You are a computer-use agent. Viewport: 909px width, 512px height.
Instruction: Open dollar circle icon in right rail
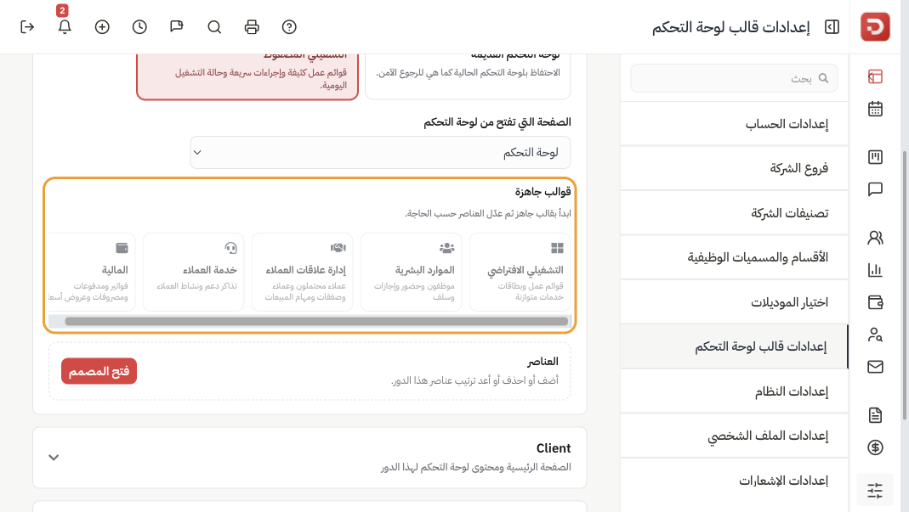875,447
